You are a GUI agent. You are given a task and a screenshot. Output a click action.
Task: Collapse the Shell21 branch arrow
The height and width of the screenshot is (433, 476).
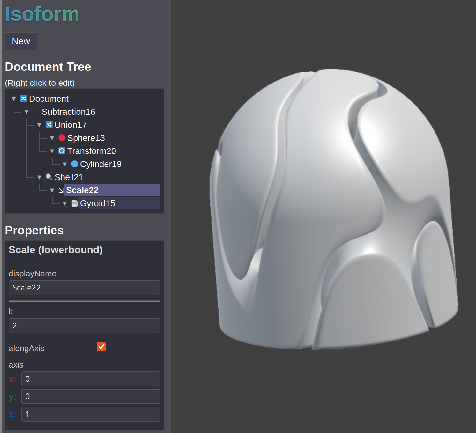(x=39, y=177)
